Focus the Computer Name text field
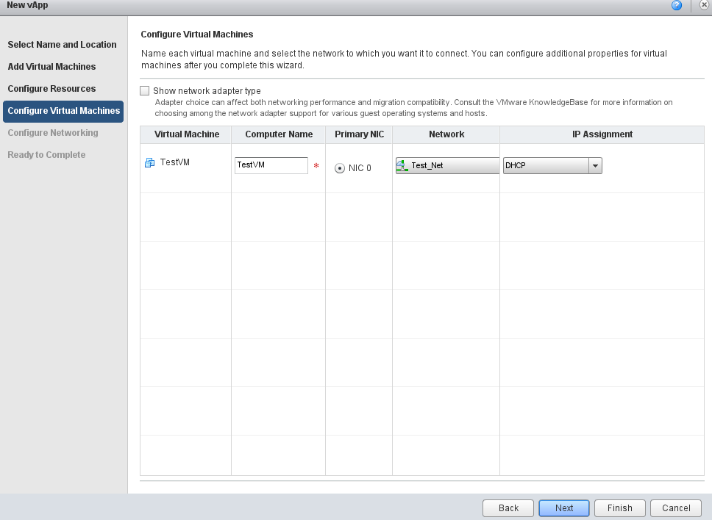Viewport: 712px width, 520px height. coord(271,166)
